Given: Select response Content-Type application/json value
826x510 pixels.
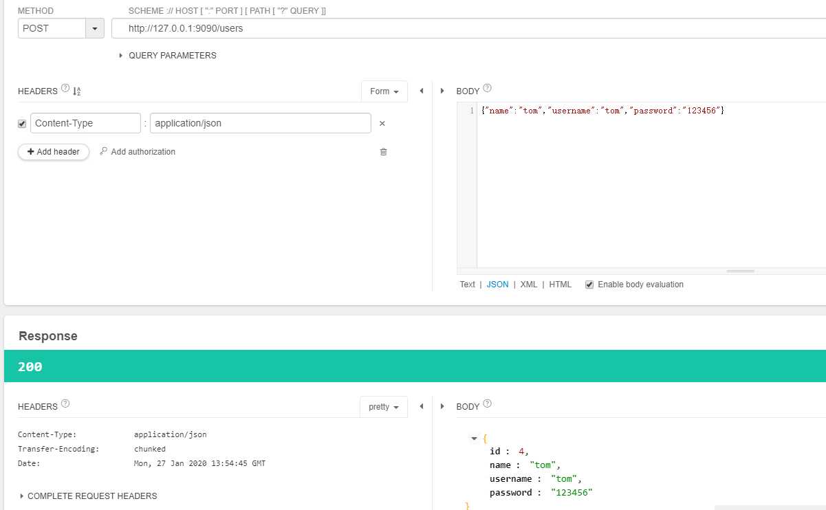Looking at the screenshot, I should coord(170,434).
